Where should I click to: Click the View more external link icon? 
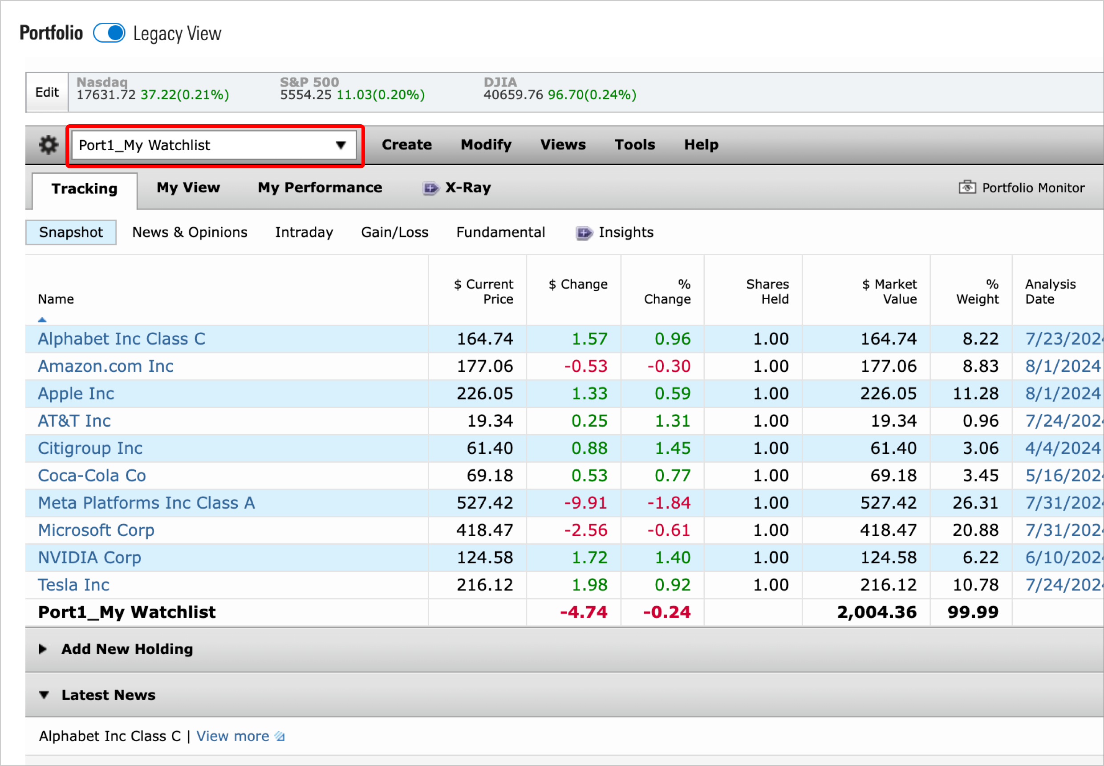[x=280, y=736]
